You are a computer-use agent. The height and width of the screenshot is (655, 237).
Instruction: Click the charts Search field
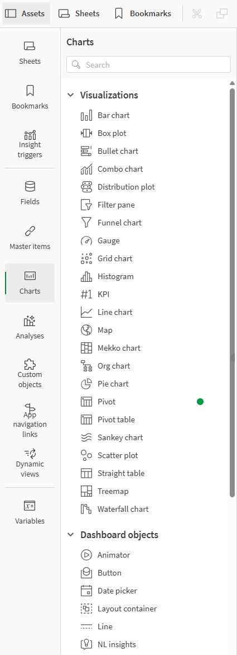pyautogui.click(x=148, y=65)
